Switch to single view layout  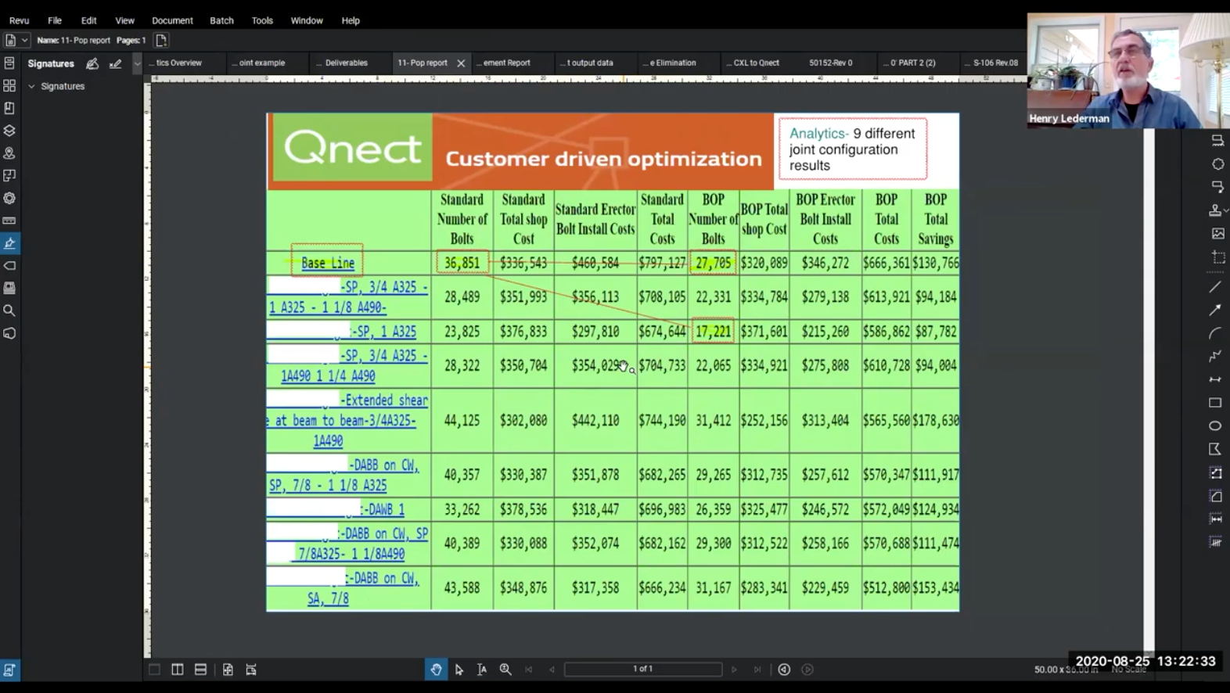tap(155, 670)
